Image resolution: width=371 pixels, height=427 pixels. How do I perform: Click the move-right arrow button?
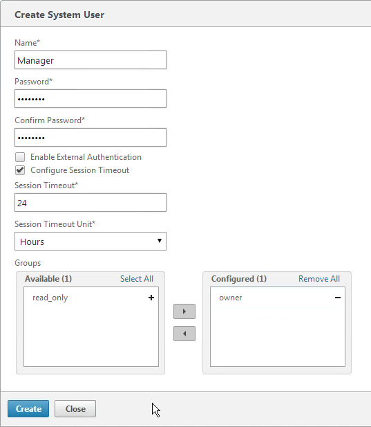click(x=184, y=311)
